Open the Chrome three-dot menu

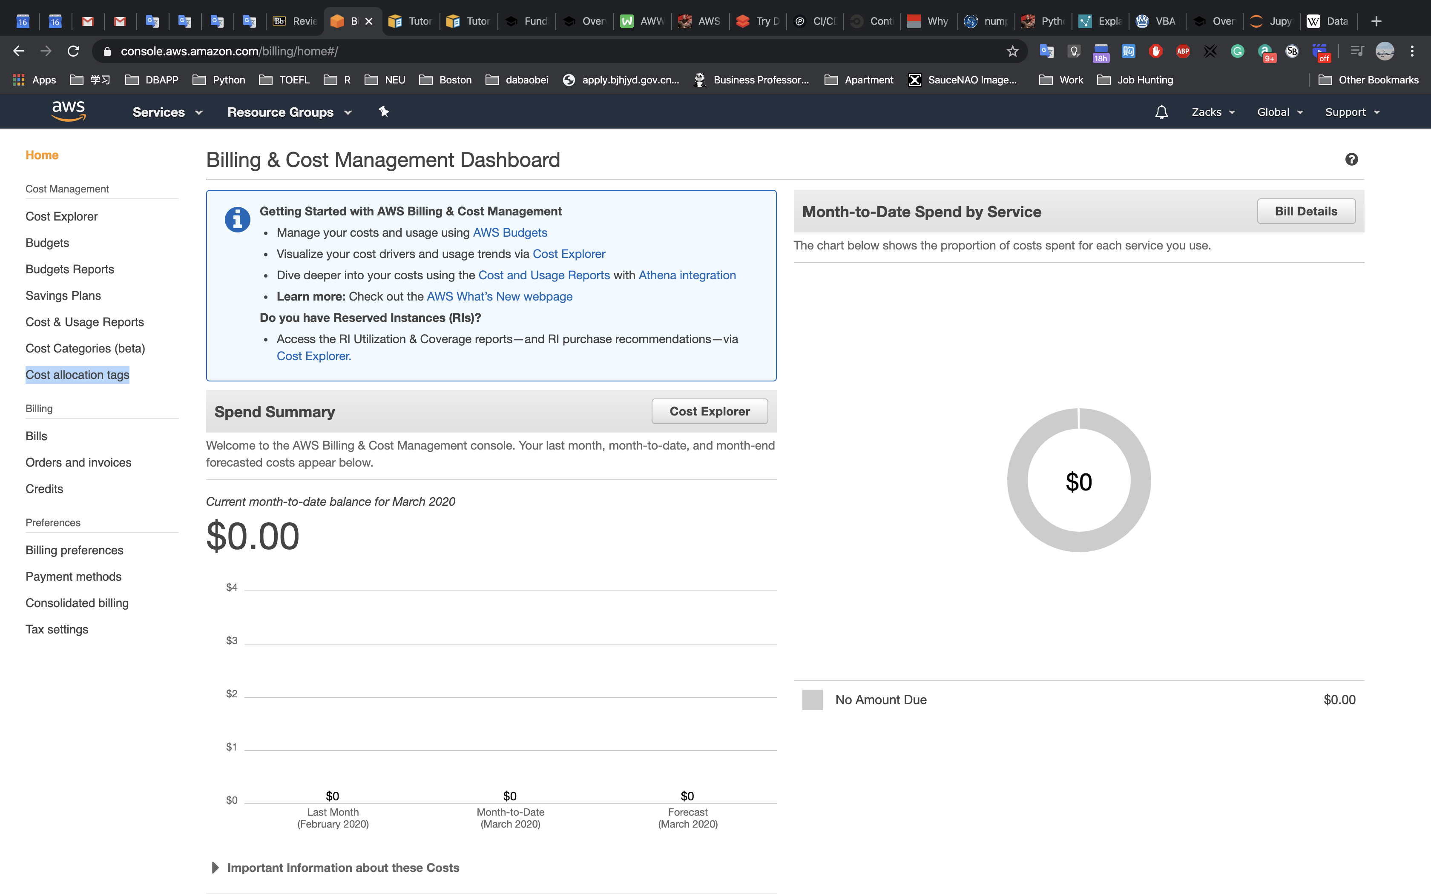1412,52
